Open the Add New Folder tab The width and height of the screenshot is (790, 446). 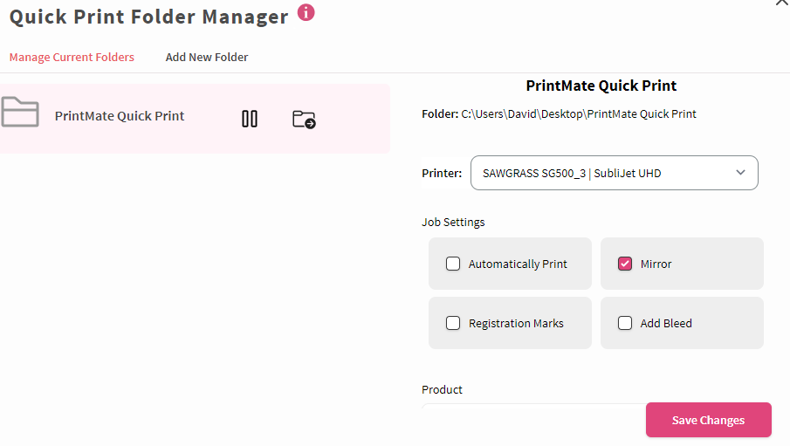coord(207,57)
